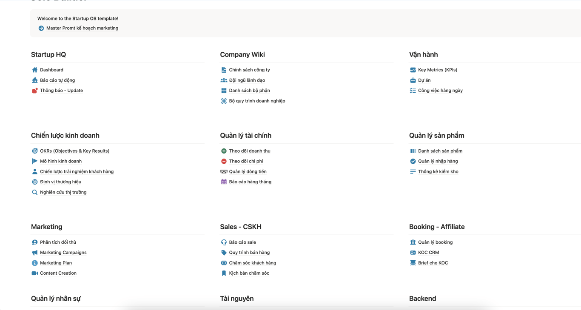This screenshot has width=581, height=310.
Task: Open Công việc hàng ngày task list
Action: (x=440, y=91)
